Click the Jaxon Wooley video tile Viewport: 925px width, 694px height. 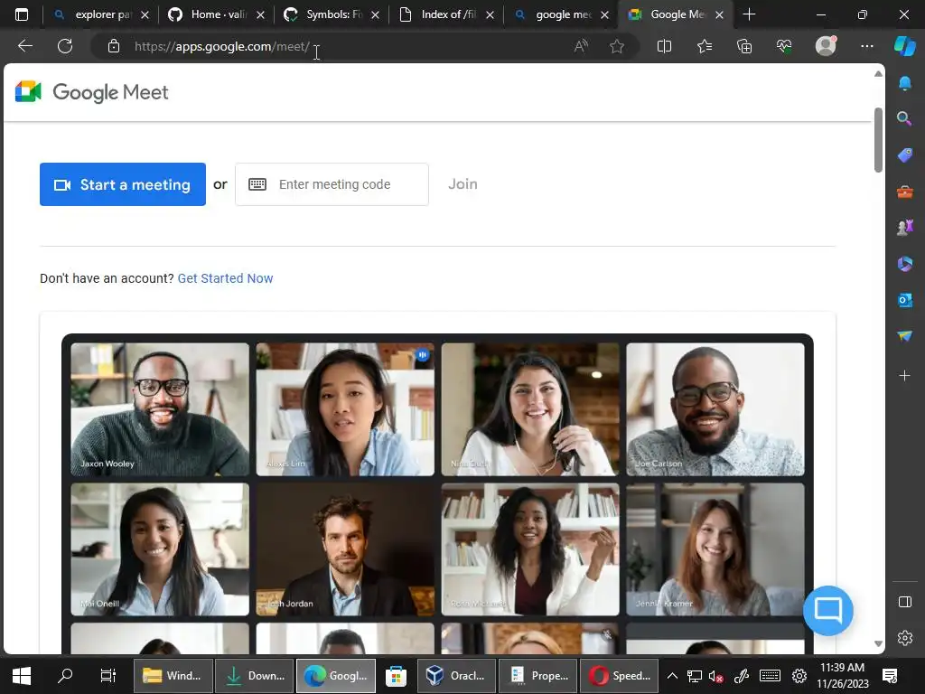[160, 409]
